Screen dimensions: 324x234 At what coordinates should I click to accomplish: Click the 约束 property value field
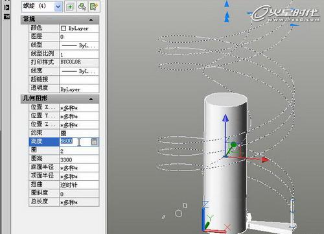coord(79,133)
